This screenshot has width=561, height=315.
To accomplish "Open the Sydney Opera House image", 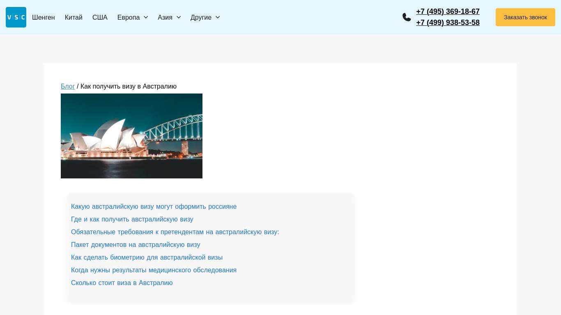I will (131, 136).
